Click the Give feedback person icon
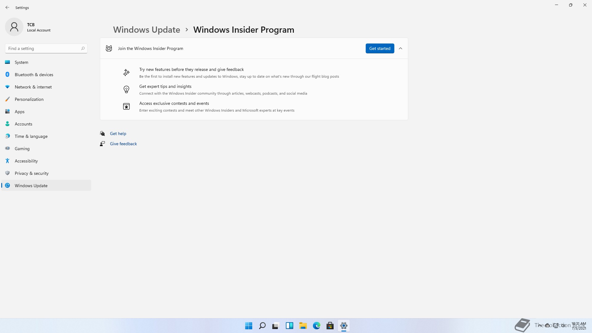This screenshot has height=333, width=592. 102,144
